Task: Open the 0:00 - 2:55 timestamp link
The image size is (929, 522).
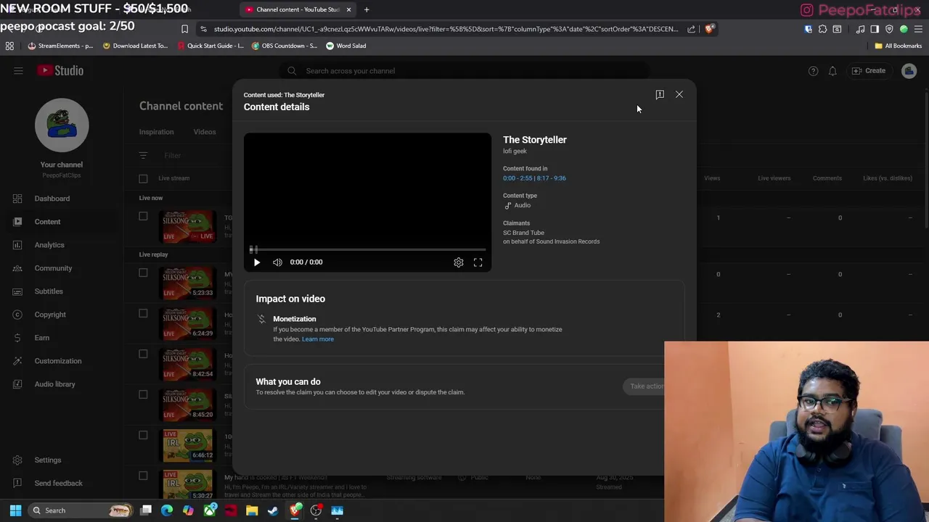Action: [x=517, y=178]
